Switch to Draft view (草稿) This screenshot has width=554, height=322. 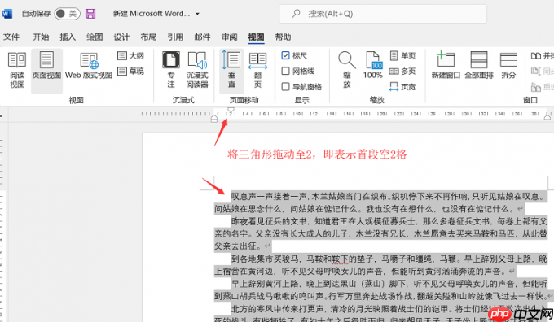(130, 72)
